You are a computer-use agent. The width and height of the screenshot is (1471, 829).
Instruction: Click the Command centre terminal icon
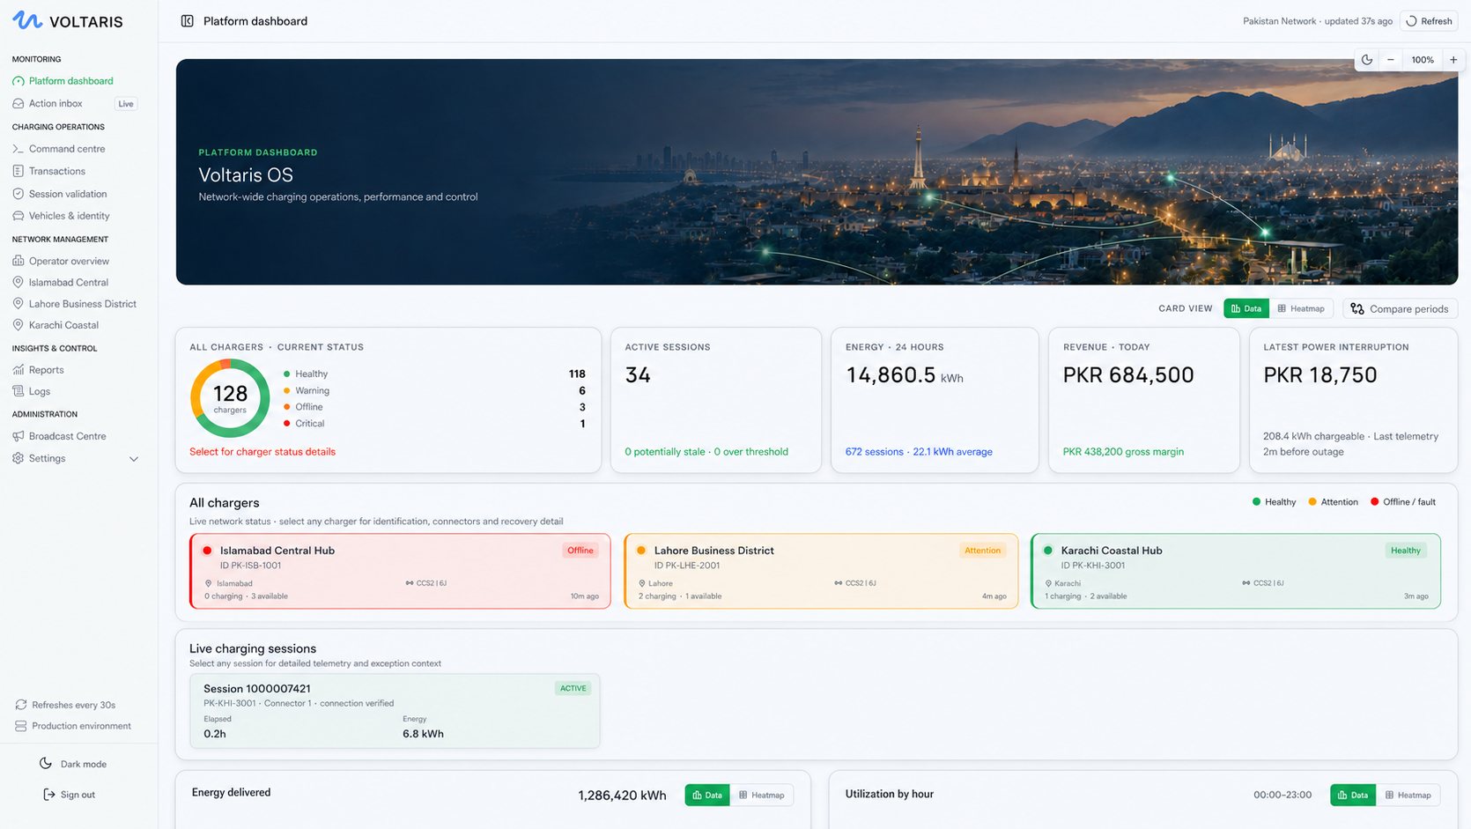(x=18, y=149)
